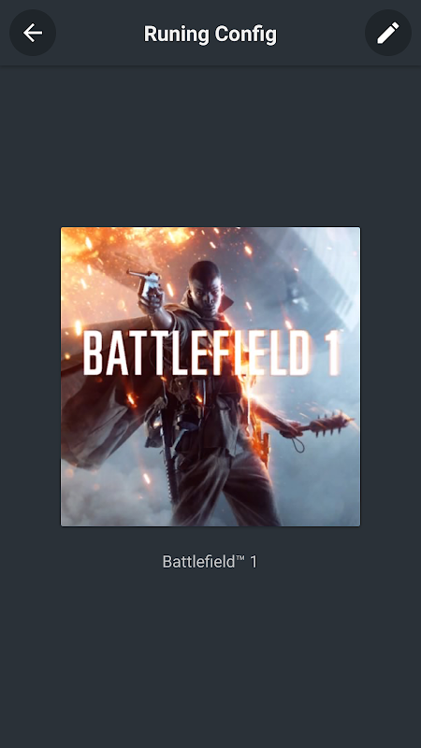Viewport: 421px width, 748px height.
Task: Select the Battlefield 1 cover art thumbnail
Action: tap(210, 377)
